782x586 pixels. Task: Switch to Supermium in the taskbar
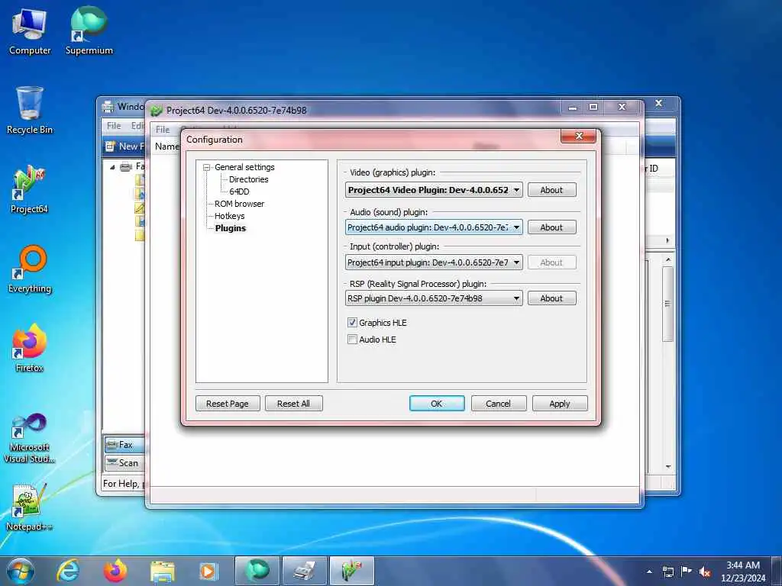[257, 571]
